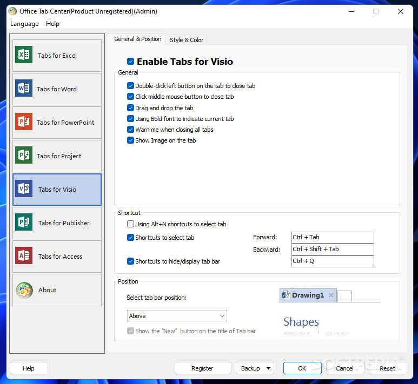The height and width of the screenshot is (384, 418).
Task: Enable Using Alt+N shortcuts to select tab
Action: tap(130, 224)
